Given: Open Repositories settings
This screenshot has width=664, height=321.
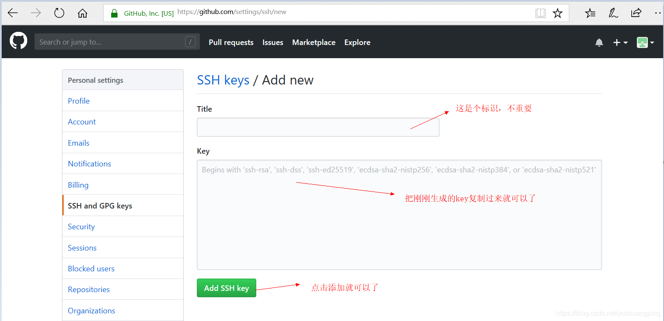Looking at the screenshot, I should point(123,289).
